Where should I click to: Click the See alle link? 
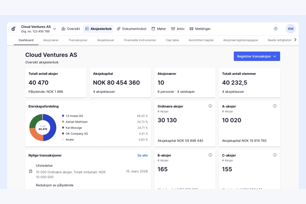pos(142,155)
